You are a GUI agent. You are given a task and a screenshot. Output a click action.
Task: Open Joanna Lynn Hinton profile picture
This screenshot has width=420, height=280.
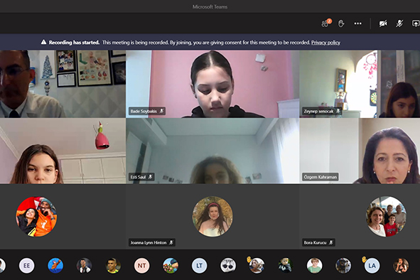pos(212,217)
